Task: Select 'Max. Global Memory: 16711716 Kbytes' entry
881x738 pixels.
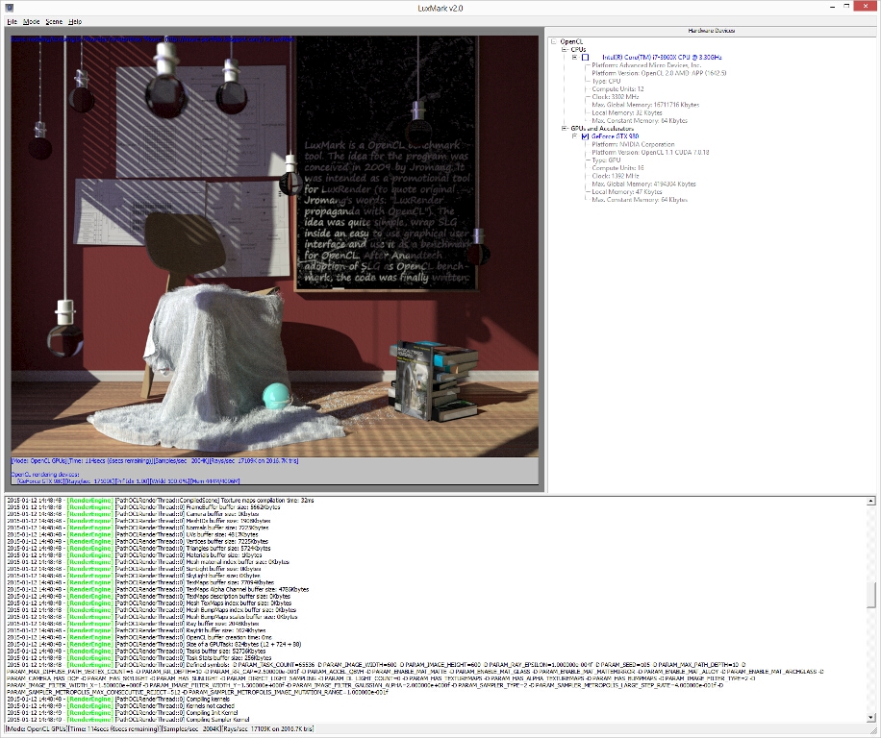Action: 645,105
